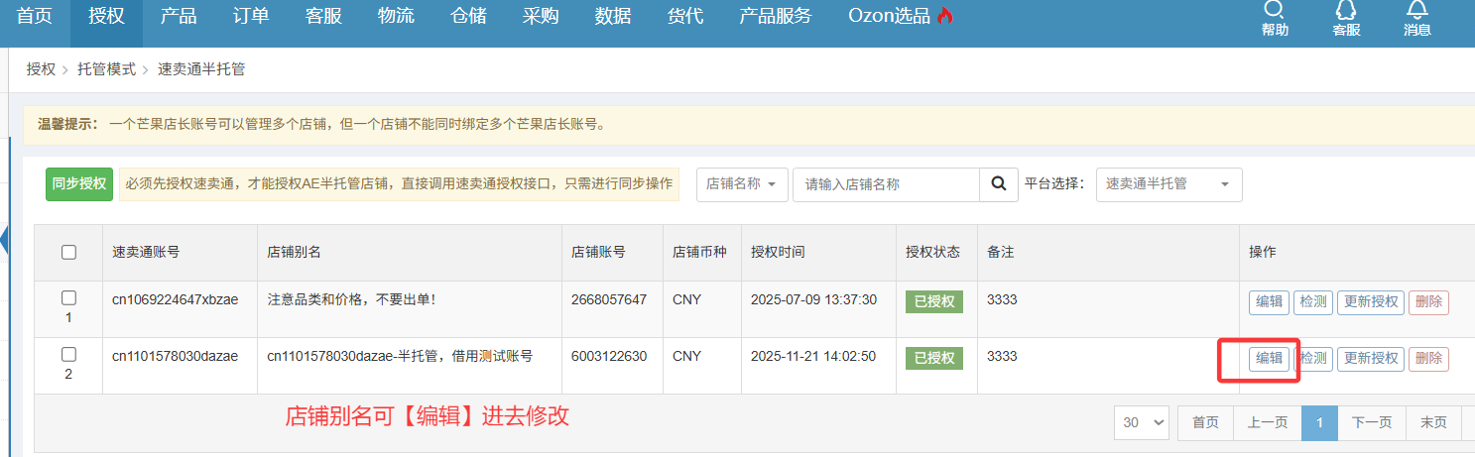Go to 下一页 in pagination
The image size is (1475, 457).
tap(1371, 422)
